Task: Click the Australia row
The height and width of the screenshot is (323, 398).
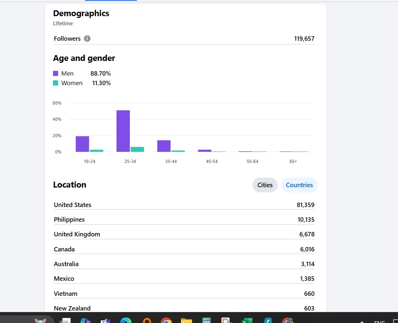Action: tap(184, 264)
